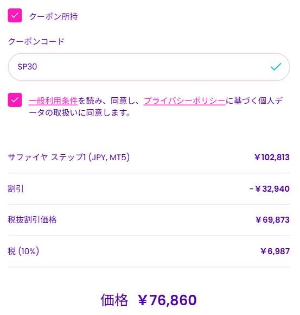The height and width of the screenshot is (315, 300).
Task: Click the 税 (10%) tax label
Action: (x=23, y=251)
